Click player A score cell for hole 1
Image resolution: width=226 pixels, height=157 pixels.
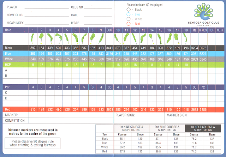point(33,70)
